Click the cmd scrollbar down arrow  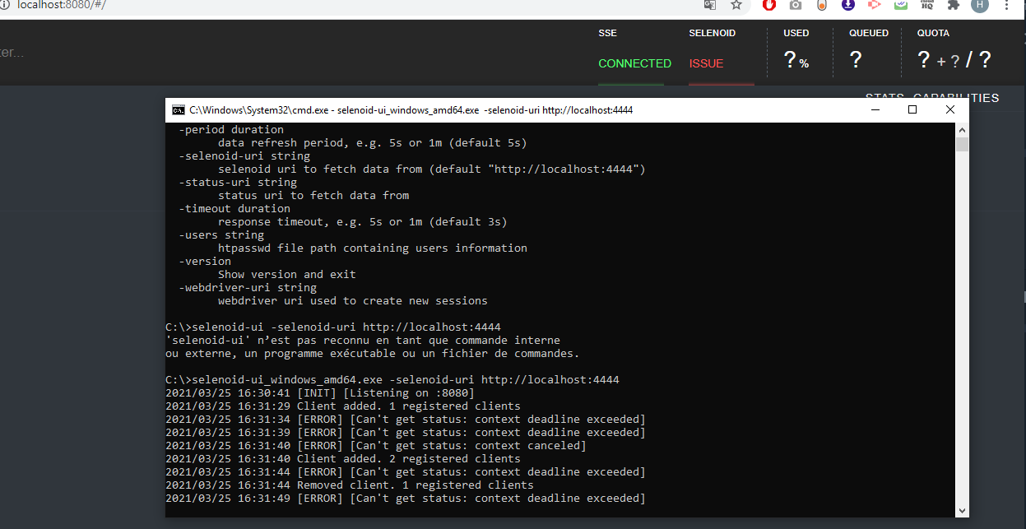[962, 510]
